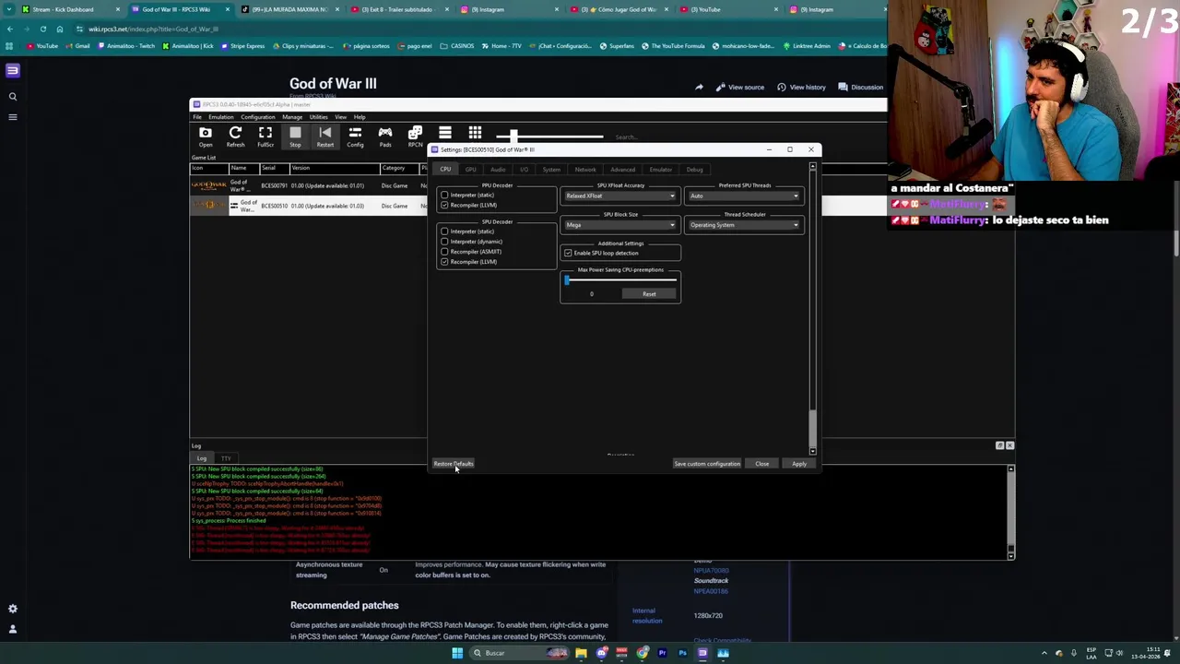This screenshot has height=664, width=1180.
Task: Open Preferred SPU Threads dropdown
Action: point(744,196)
